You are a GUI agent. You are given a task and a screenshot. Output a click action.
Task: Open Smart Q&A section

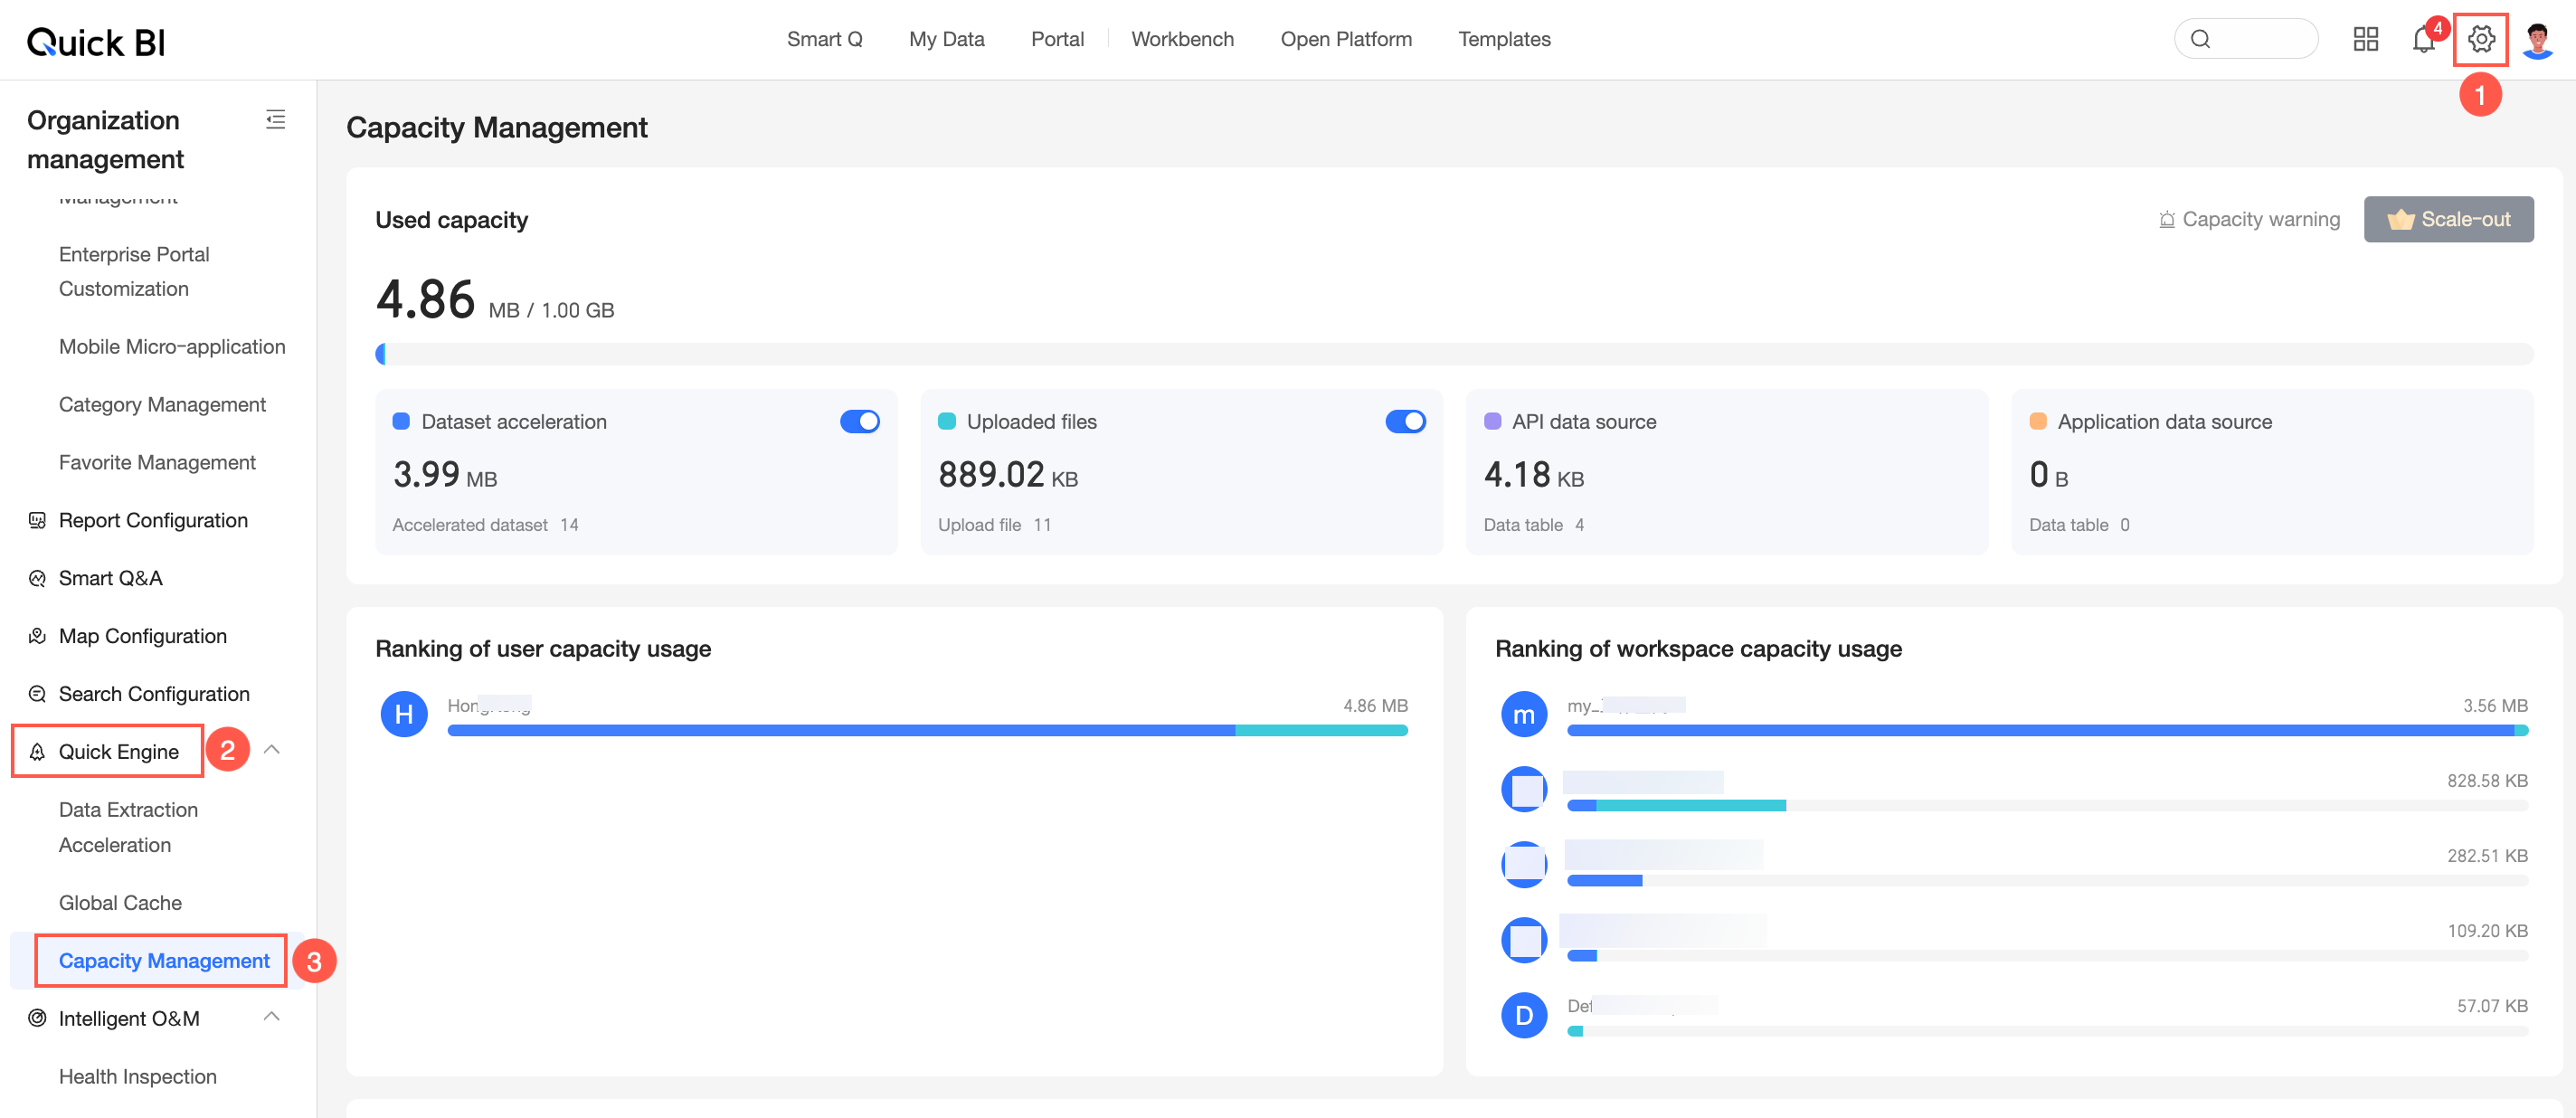point(110,578)
